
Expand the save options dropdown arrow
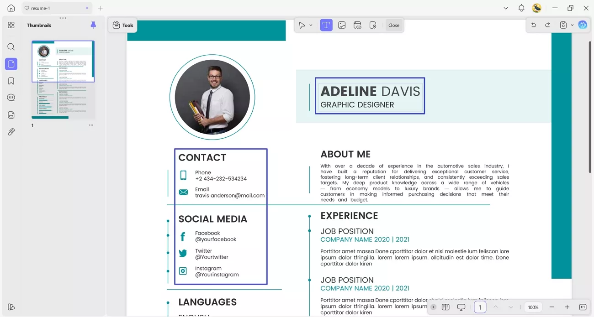click(572, 25)
